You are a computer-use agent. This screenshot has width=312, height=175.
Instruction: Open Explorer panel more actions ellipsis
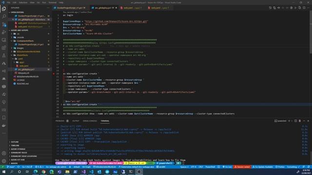48,8
